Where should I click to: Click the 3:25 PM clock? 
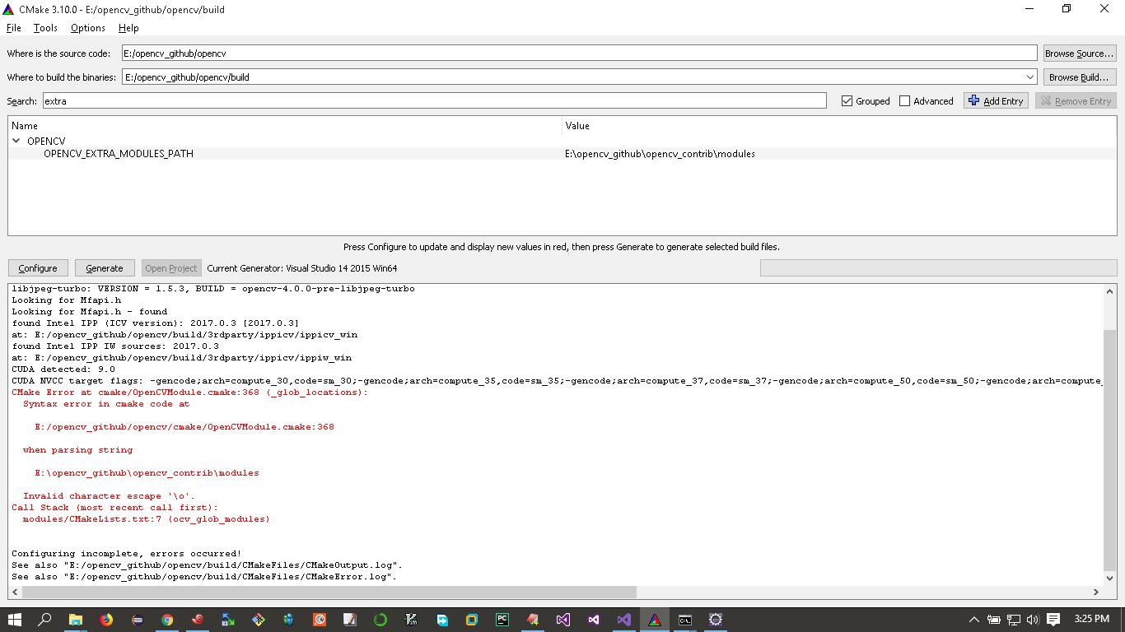[x=1092, y=619]
